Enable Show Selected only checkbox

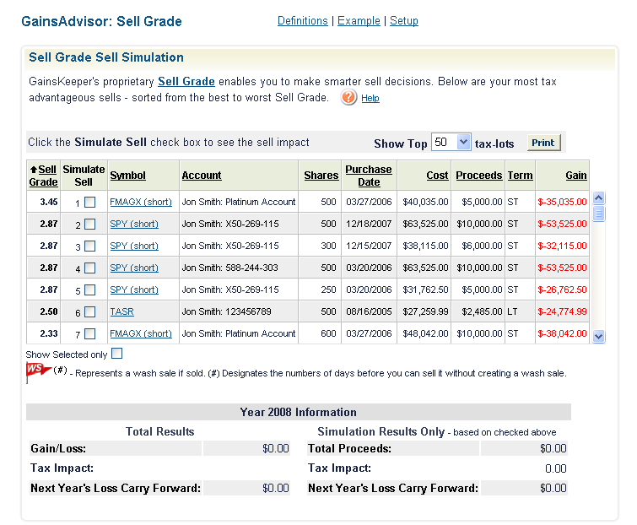click(x=117, y=354)
